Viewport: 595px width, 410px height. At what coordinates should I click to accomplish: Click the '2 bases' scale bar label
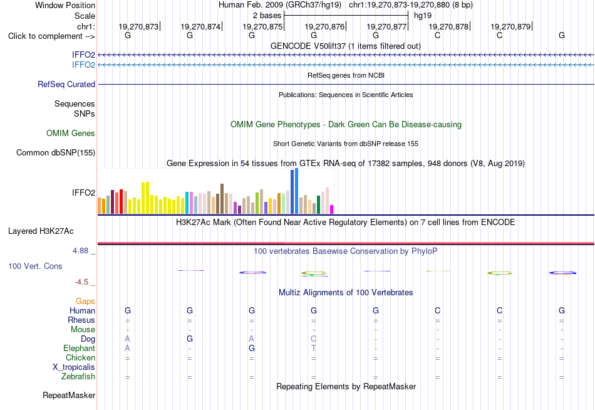tap(267, 16)
